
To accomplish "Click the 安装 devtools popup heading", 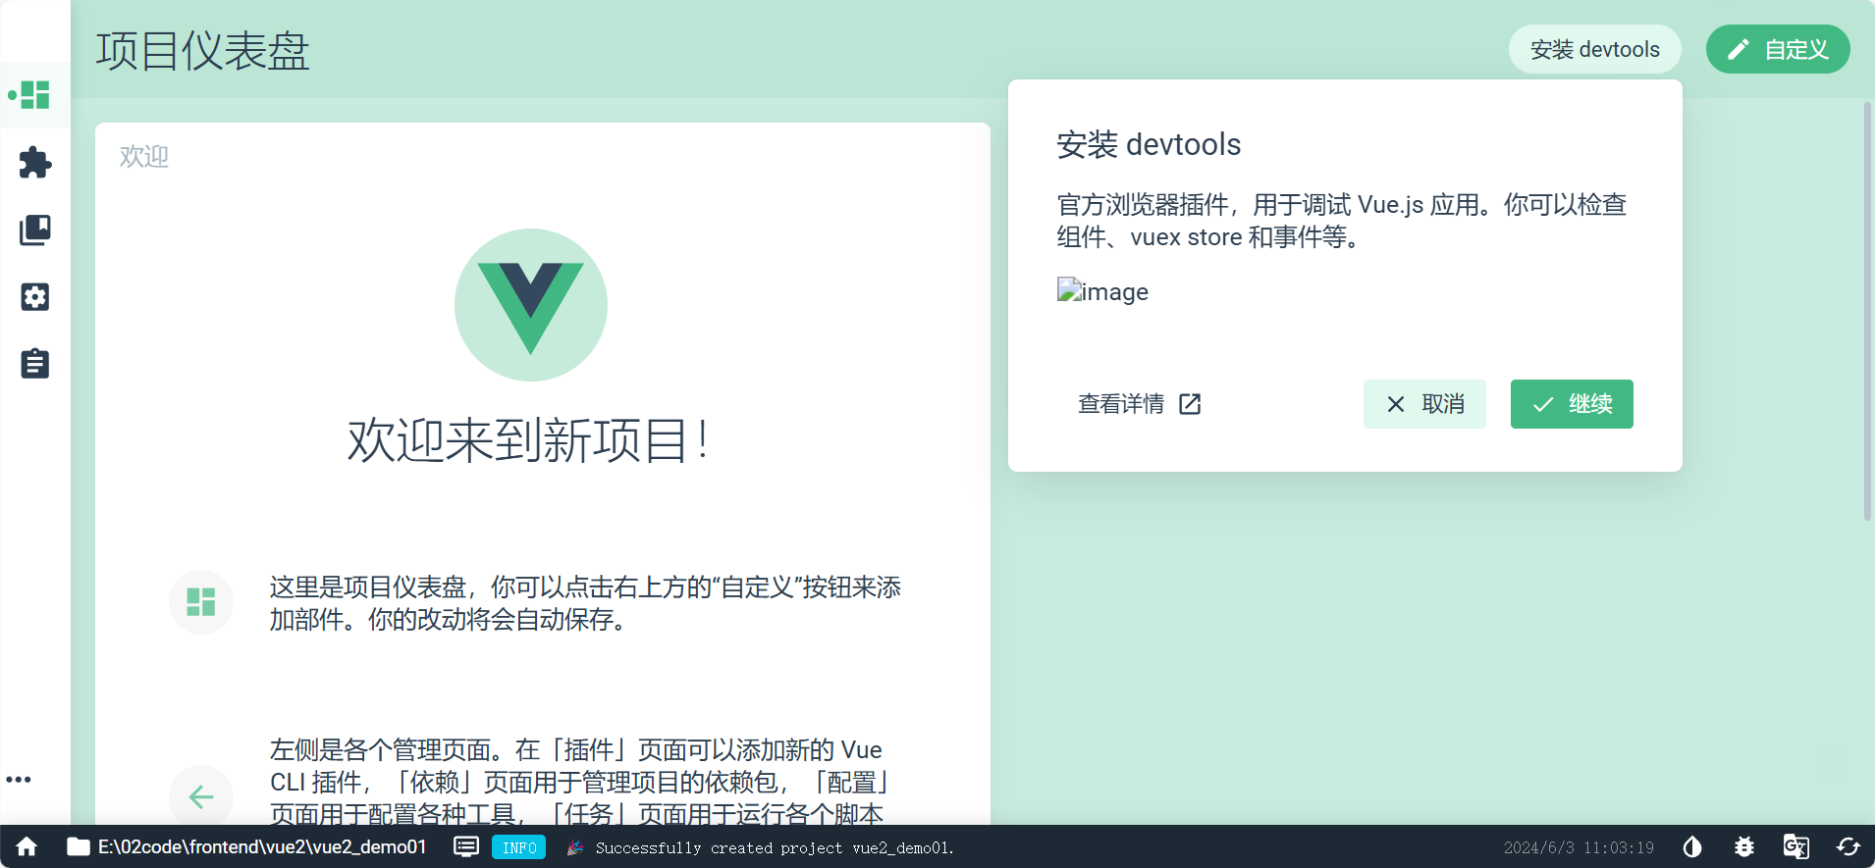I will 1149,144.
